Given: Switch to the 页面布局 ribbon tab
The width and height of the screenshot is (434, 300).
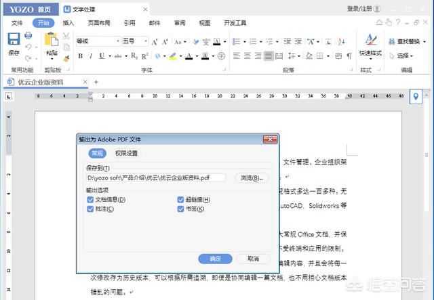Looking at the screenshot, I should (99, 23).
